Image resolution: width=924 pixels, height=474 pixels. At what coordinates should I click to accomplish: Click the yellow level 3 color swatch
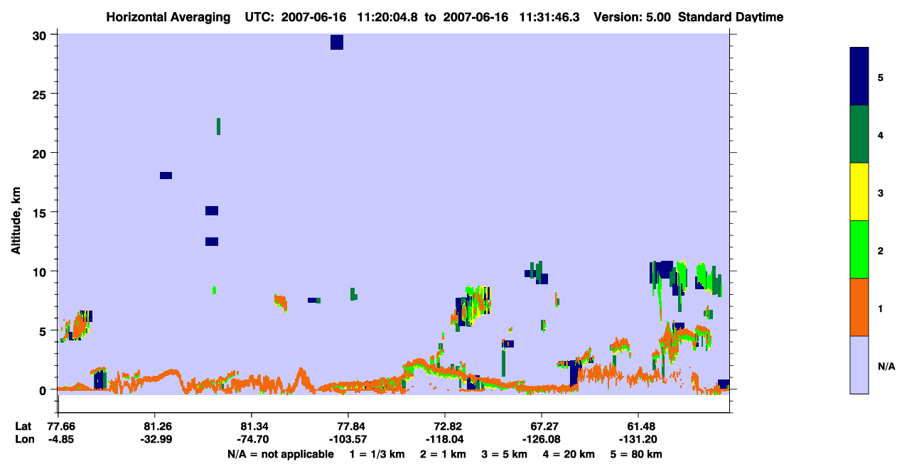tap(859, 192)
